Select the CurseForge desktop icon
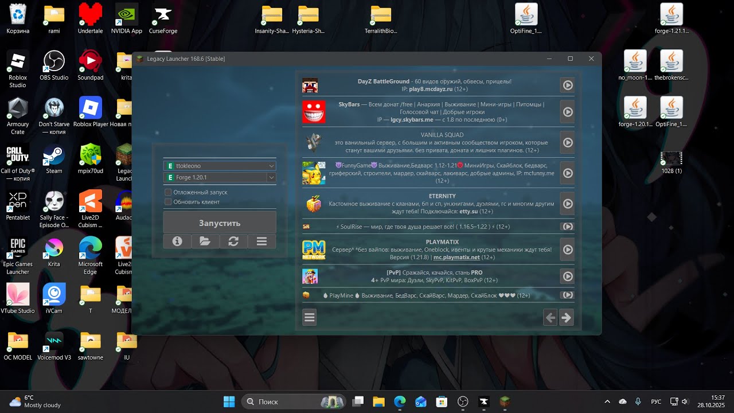 (163, 18)
